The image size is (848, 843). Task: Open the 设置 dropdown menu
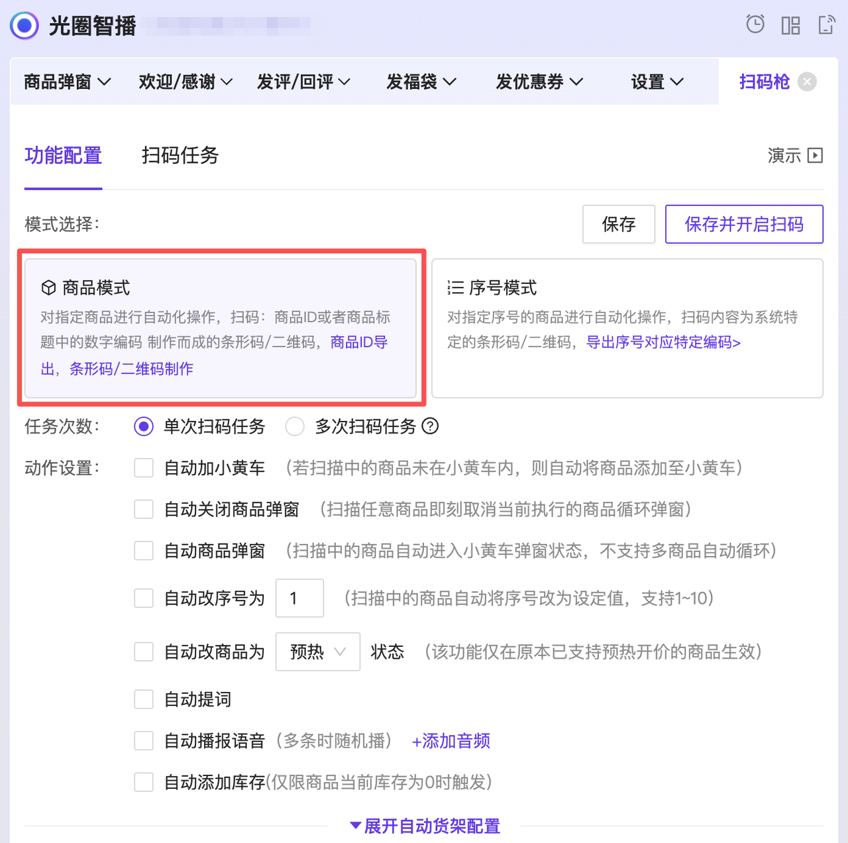657,81
